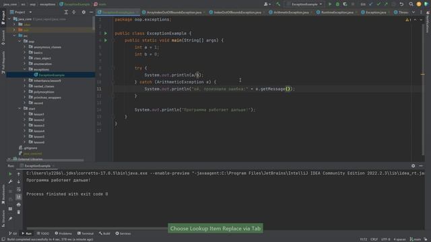Open the user account icon in the toolbar

point(267,4)
